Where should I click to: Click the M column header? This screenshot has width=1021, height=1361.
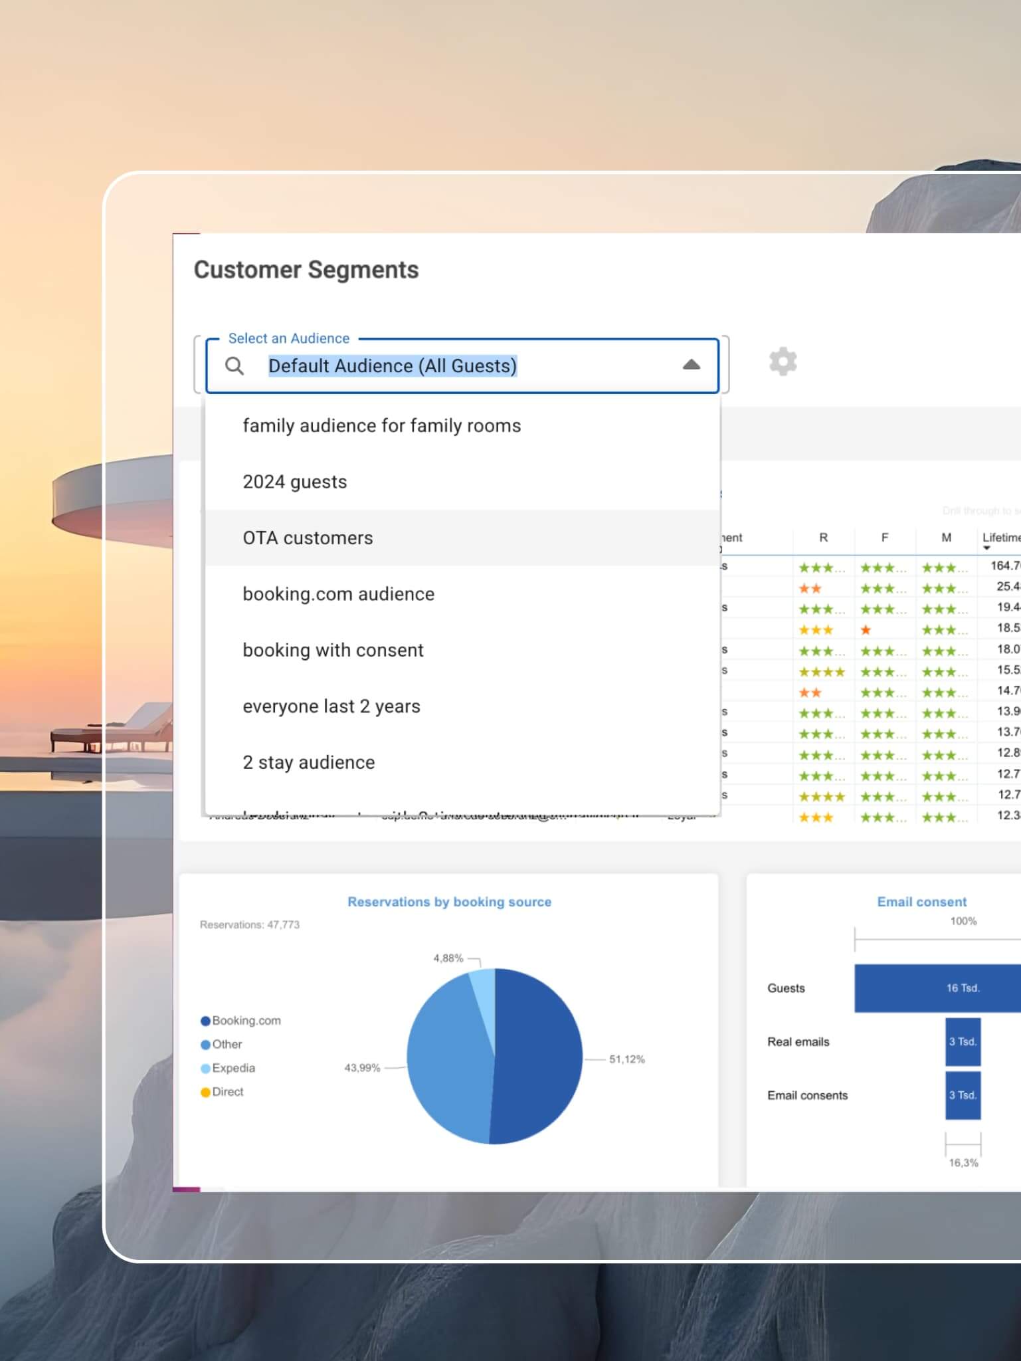click(x=946, y=538)
